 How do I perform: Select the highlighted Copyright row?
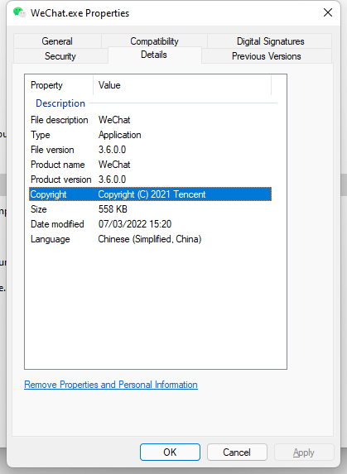point(151,194)
